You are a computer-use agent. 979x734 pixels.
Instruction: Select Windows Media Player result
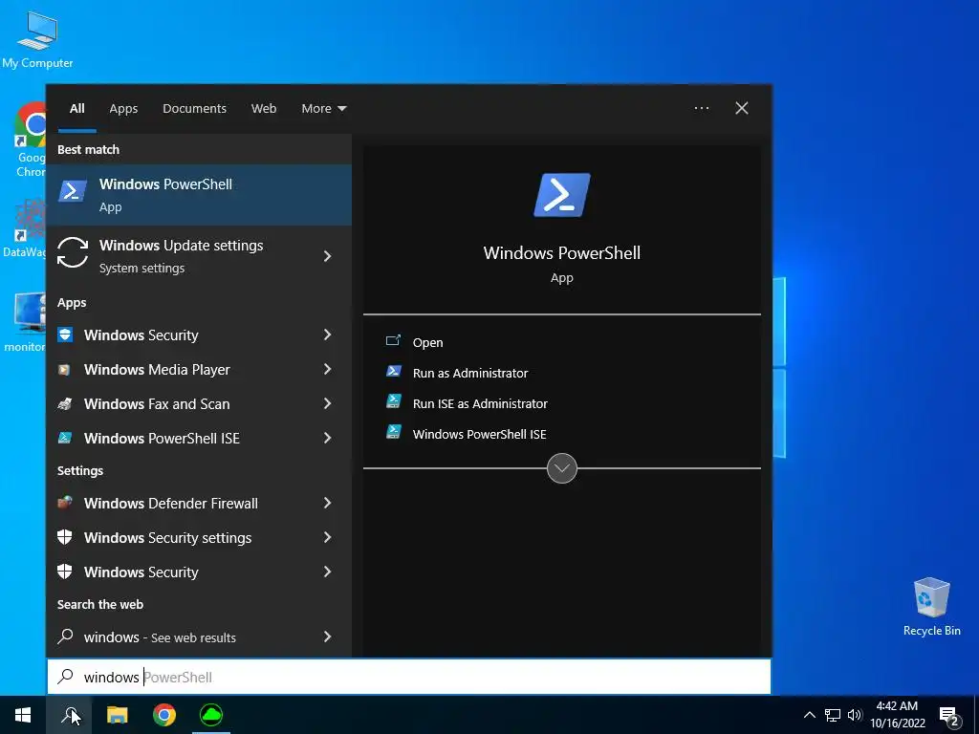tap(199, 370)
